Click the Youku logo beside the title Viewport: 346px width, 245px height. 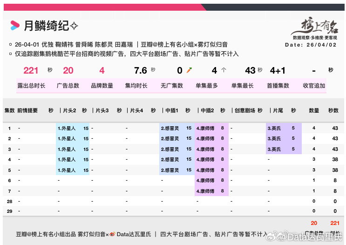(x=15, y=25)
